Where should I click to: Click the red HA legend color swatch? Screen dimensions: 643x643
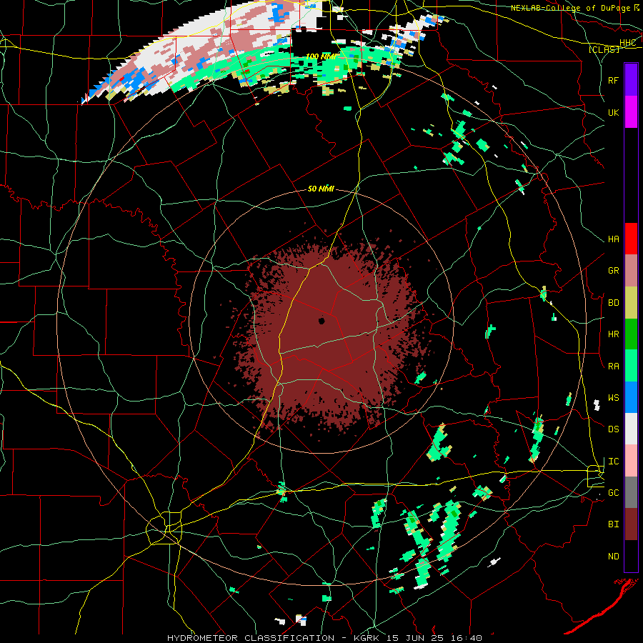click(x=631, y=239)
